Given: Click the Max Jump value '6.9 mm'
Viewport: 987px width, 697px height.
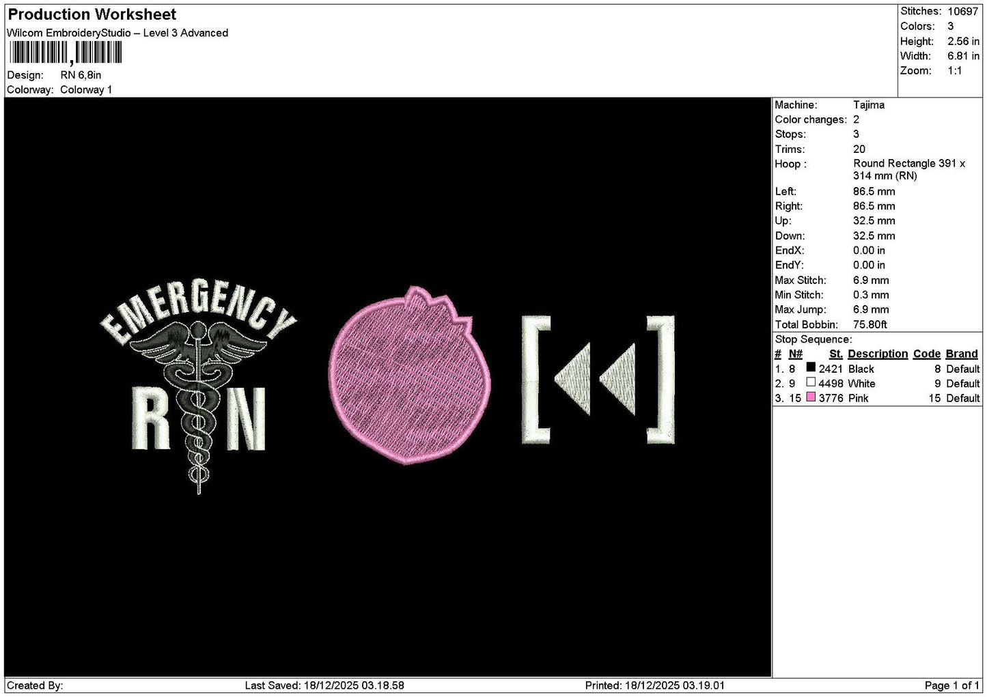Looking at the screenshot, I should click(871, 309).
